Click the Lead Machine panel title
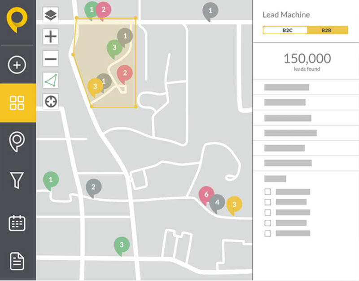This screenshot has width=359, height=281. (286, 14)
